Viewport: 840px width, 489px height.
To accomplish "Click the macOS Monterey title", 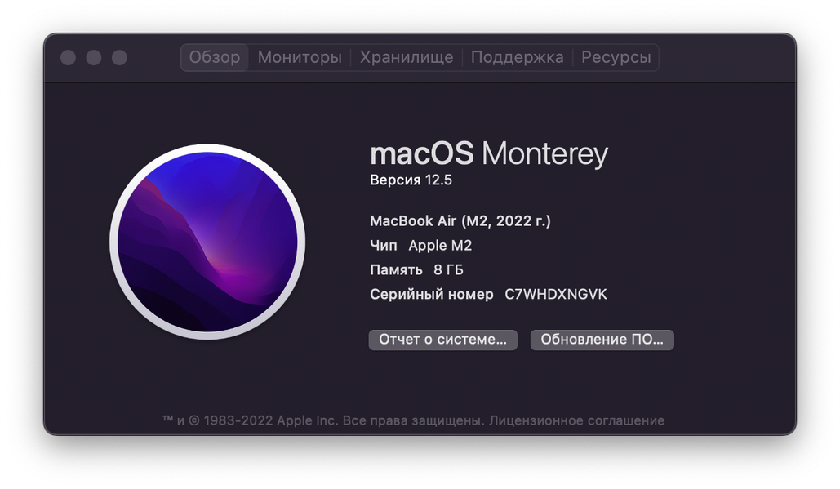I will point(488,153).
